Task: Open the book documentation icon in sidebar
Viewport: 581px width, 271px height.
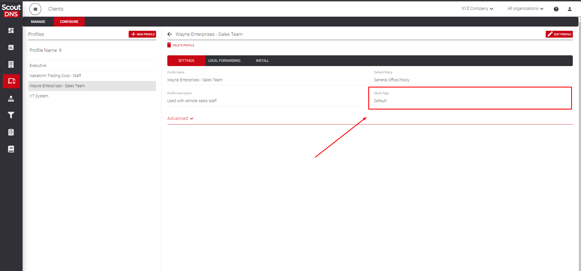Action: point(11,149)
